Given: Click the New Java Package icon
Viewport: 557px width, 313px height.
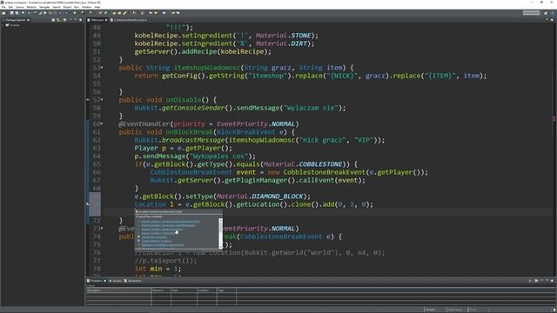Looking at the screenshot, I should [x=100, y=13].
